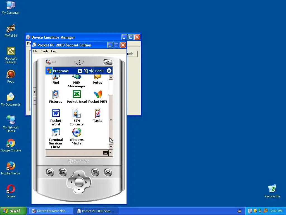Image resolution: width=286 pixels, height=215 pixels.
Task: Open the Notes program
Action: click(x=97, y=80)
